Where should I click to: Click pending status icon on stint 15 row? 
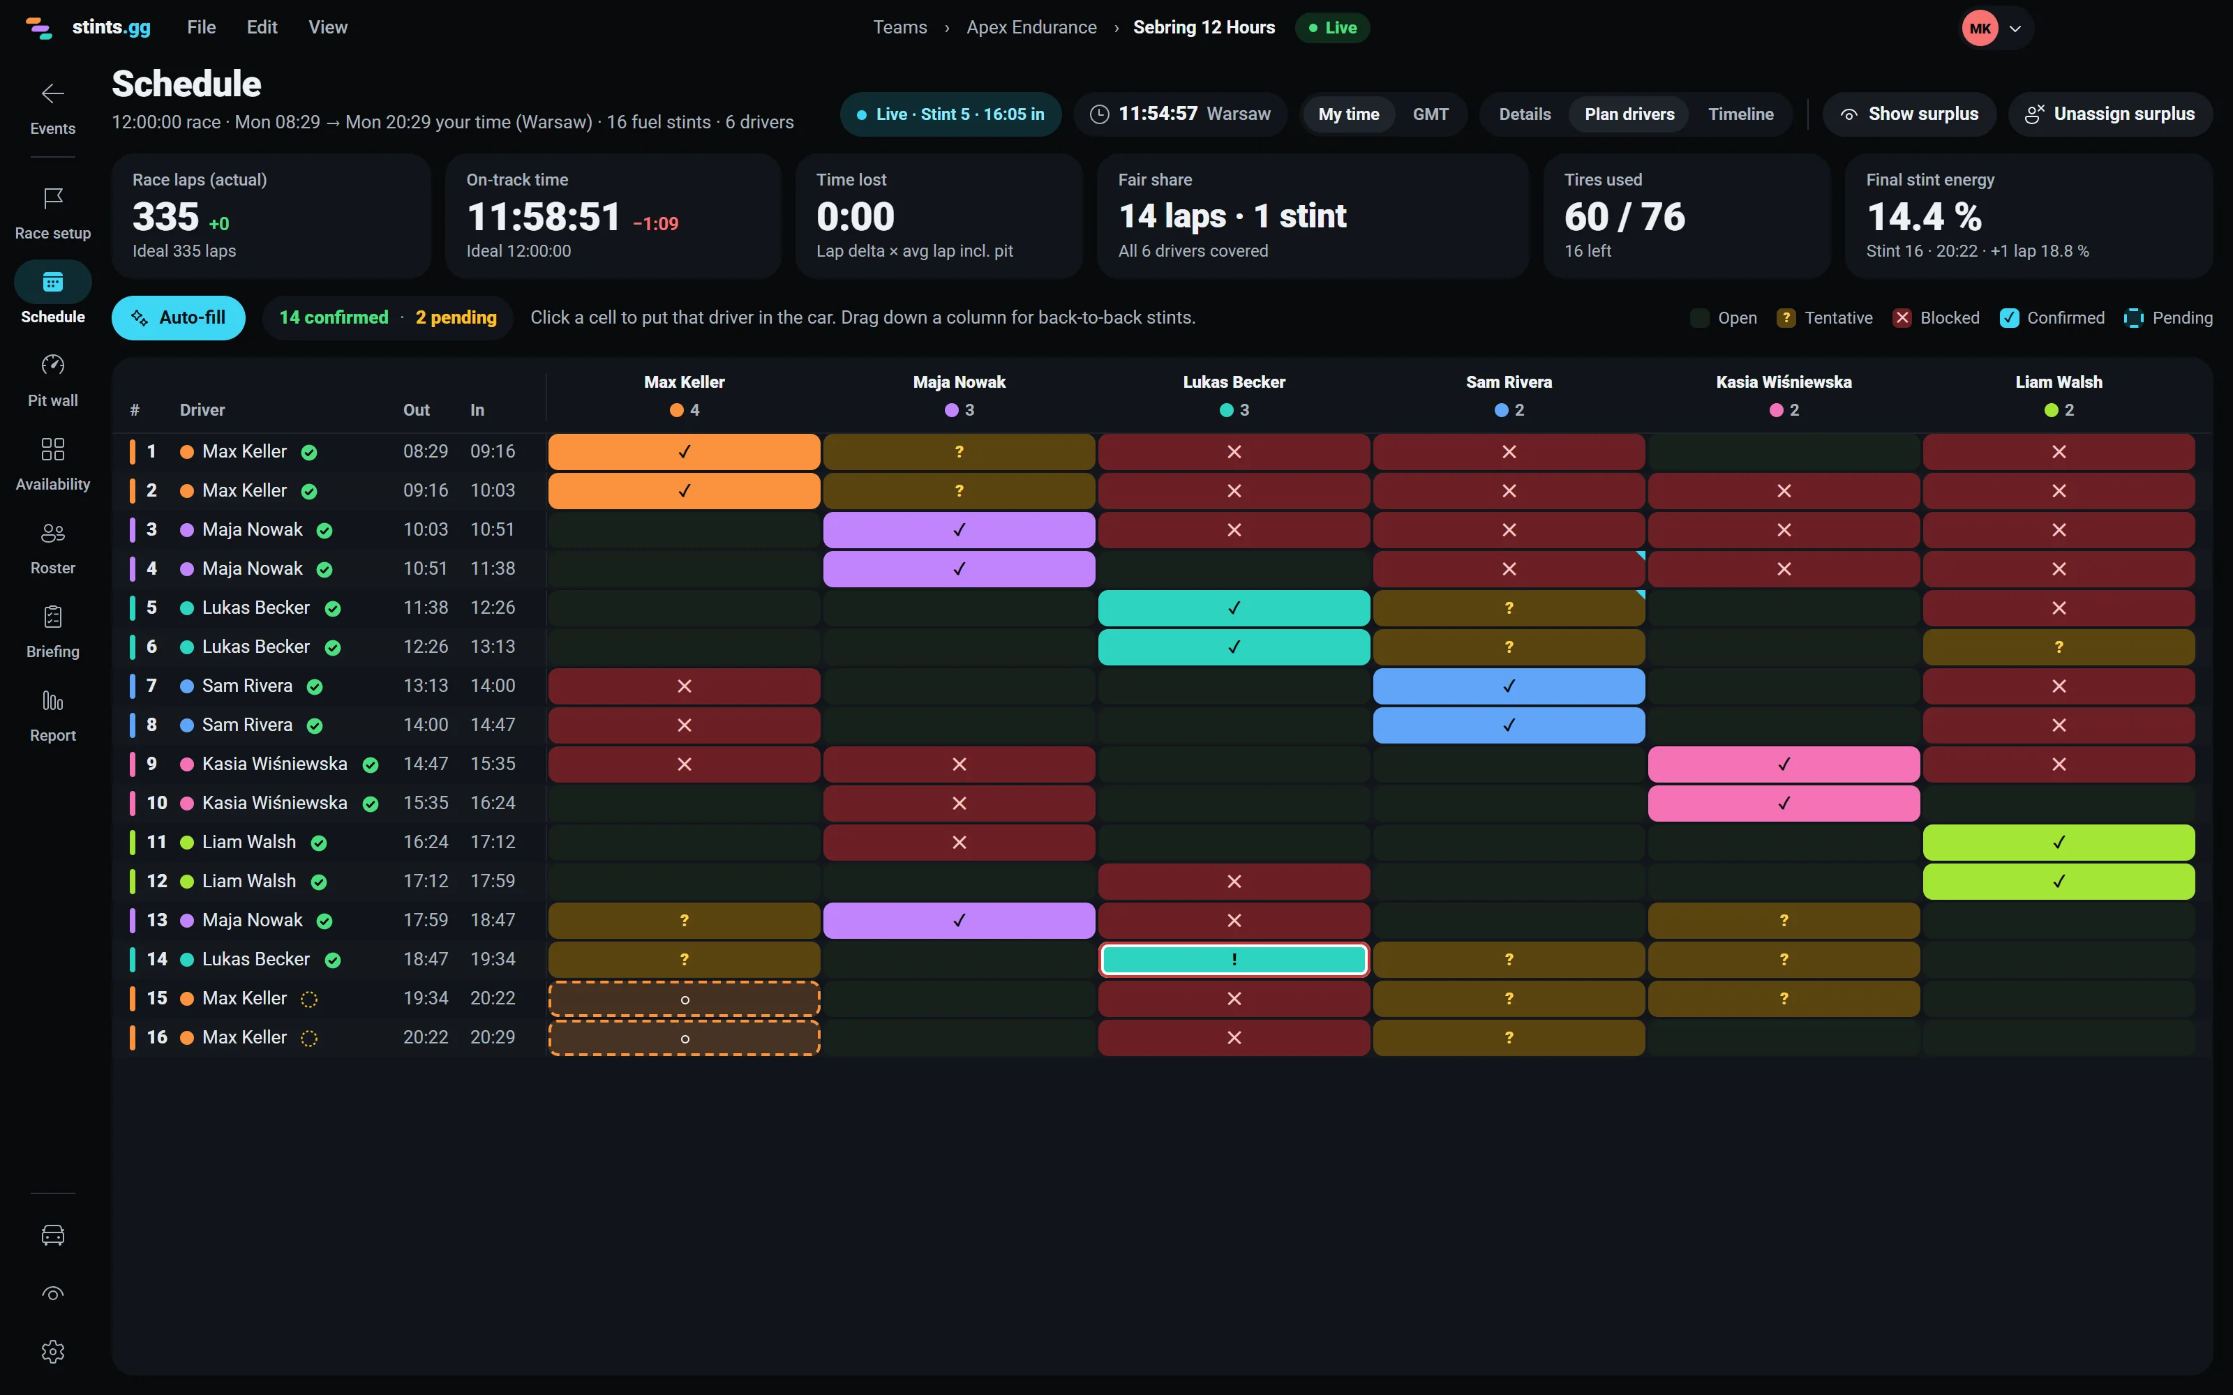(x=309, y=1000)
